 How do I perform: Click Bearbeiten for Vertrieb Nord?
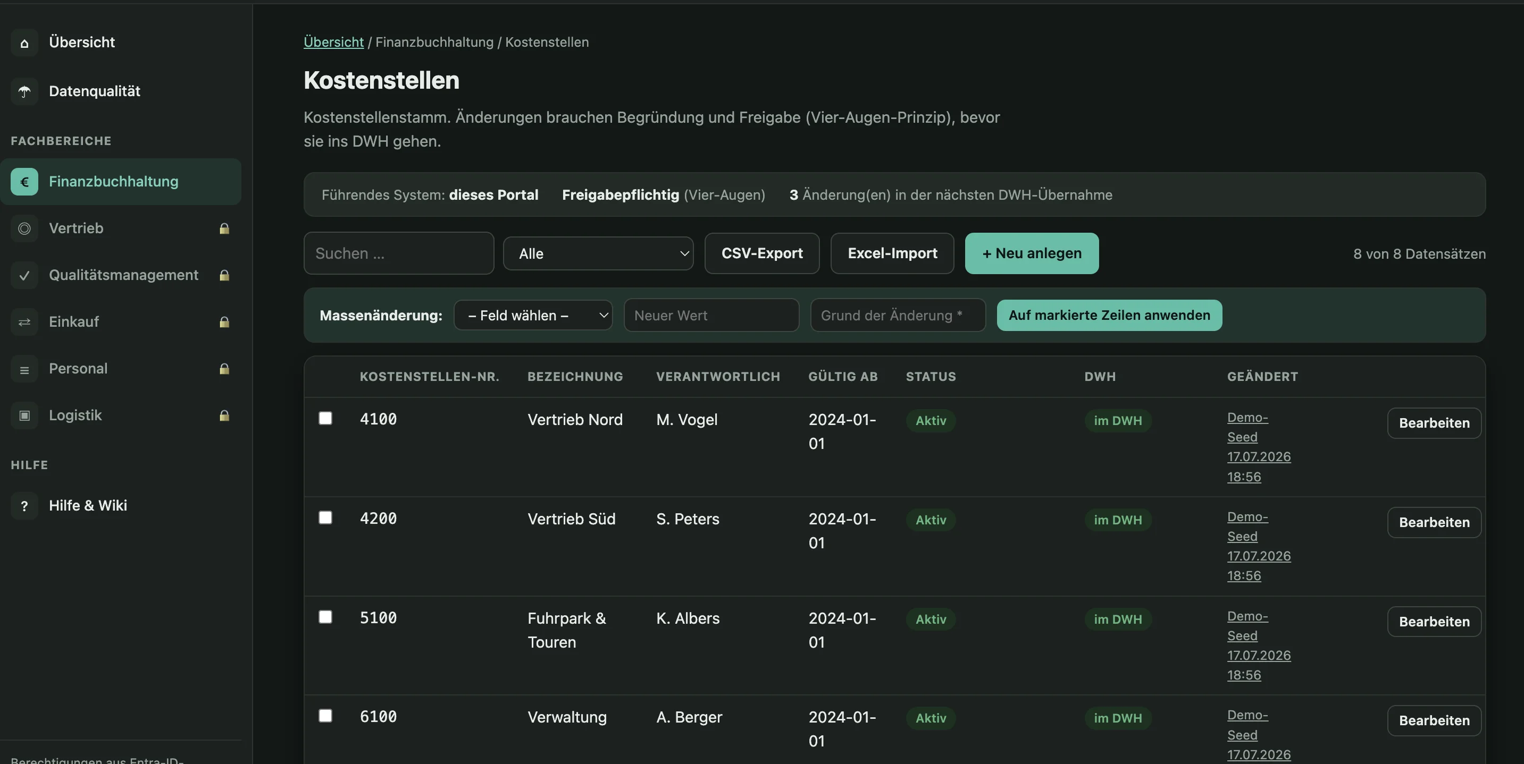pyautogui.click(x=1434, y=423)
